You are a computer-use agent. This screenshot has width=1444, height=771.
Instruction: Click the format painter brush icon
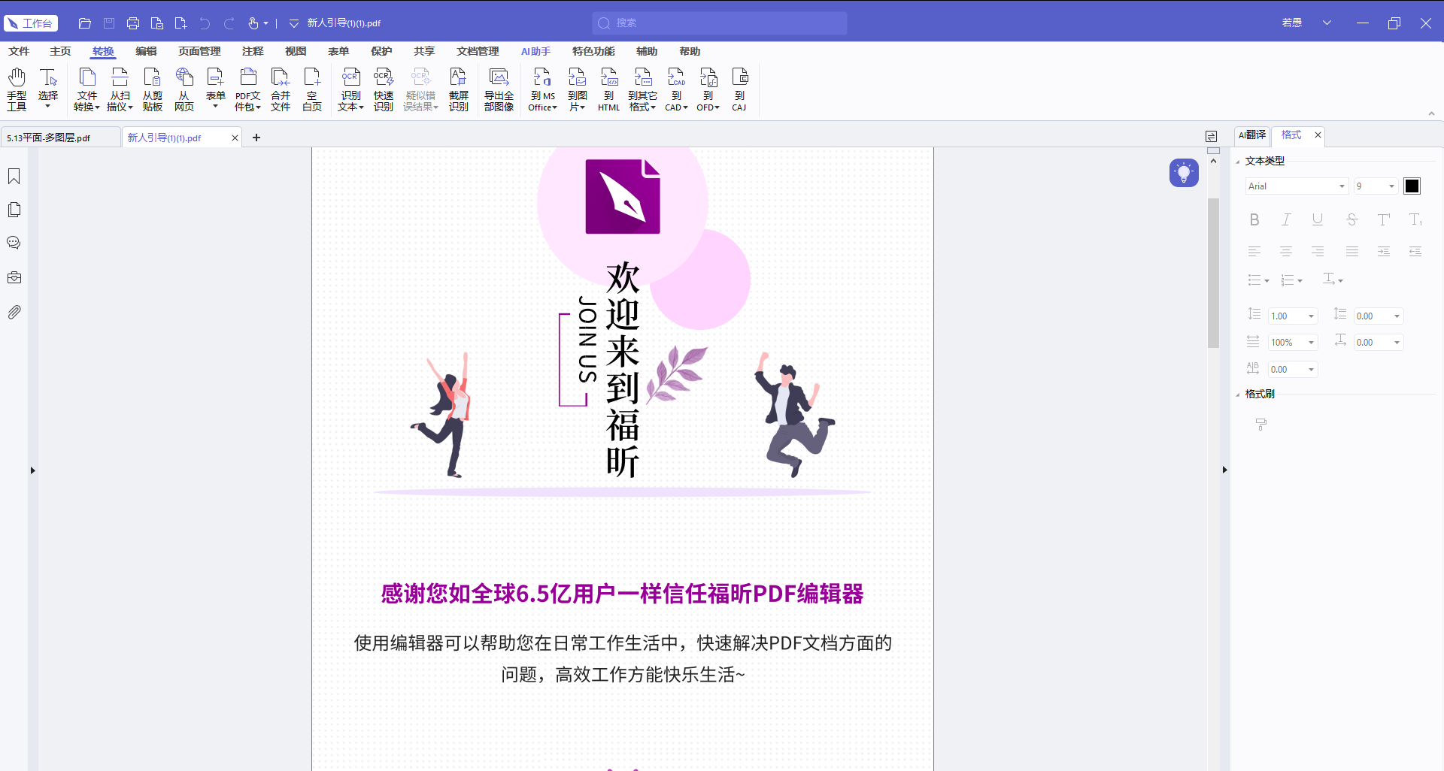pos(1261,425)
